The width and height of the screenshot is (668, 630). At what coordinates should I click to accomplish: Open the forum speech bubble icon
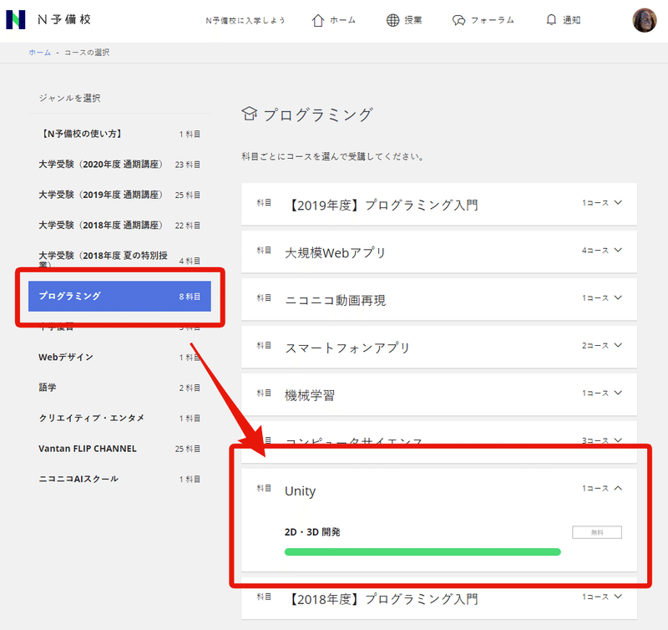(458, 20)
